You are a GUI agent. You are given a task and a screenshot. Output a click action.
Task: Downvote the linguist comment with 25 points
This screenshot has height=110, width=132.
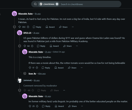pyautogui.click(x=37, y=106)
